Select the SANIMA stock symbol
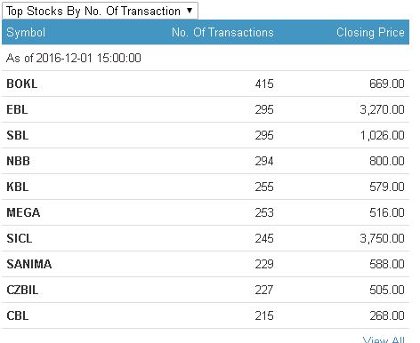The image size is (420, 343). (x=29, y=264)
